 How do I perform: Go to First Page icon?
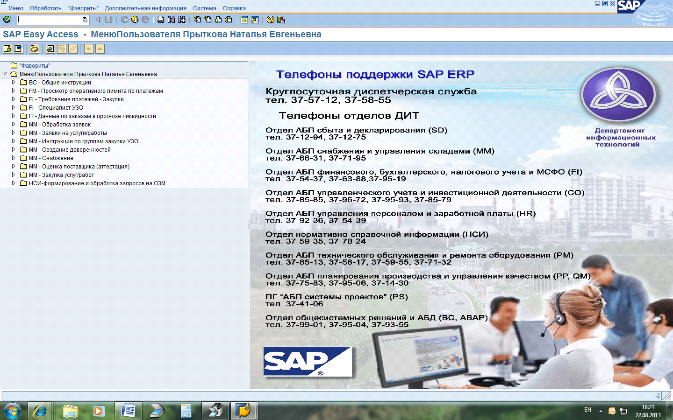point(198,20)
